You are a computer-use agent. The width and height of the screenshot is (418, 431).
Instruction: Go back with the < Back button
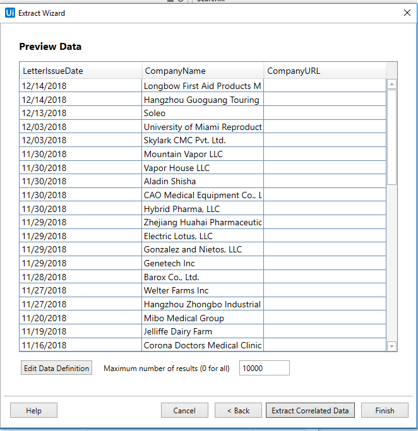pos(238,410)
